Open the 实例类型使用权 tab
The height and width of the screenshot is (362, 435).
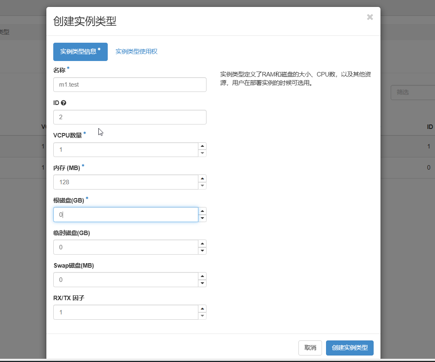137,52
